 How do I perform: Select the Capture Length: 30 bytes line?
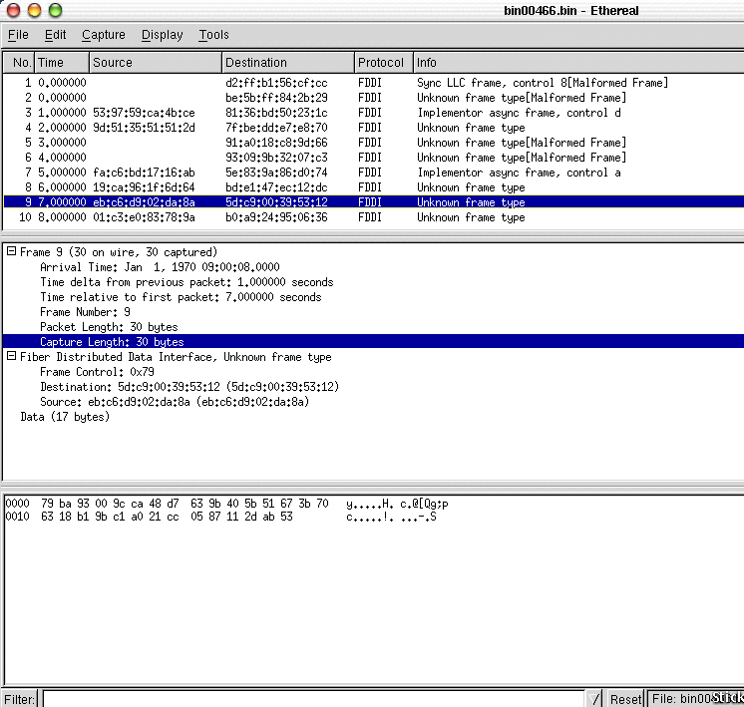373,342
